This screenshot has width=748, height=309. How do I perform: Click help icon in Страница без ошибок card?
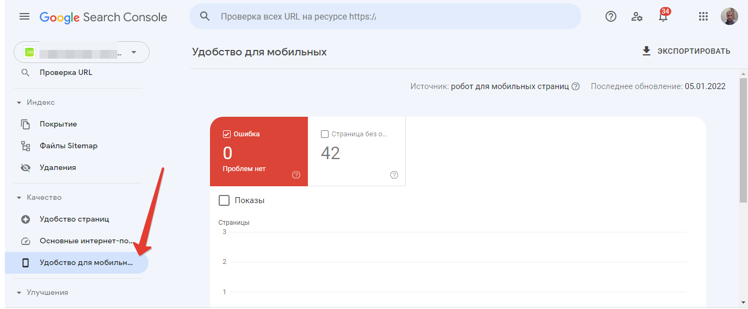(x=394, y=175)
